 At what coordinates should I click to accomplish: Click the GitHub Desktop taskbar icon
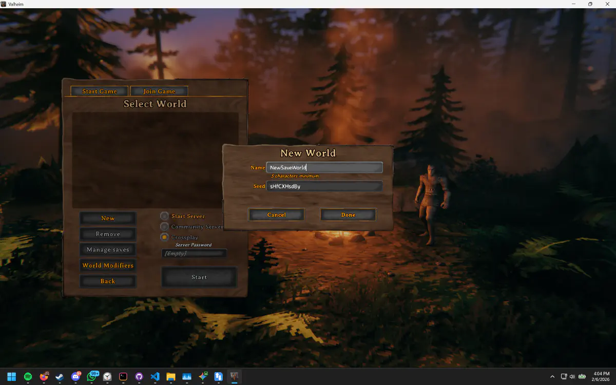[139, 376]
